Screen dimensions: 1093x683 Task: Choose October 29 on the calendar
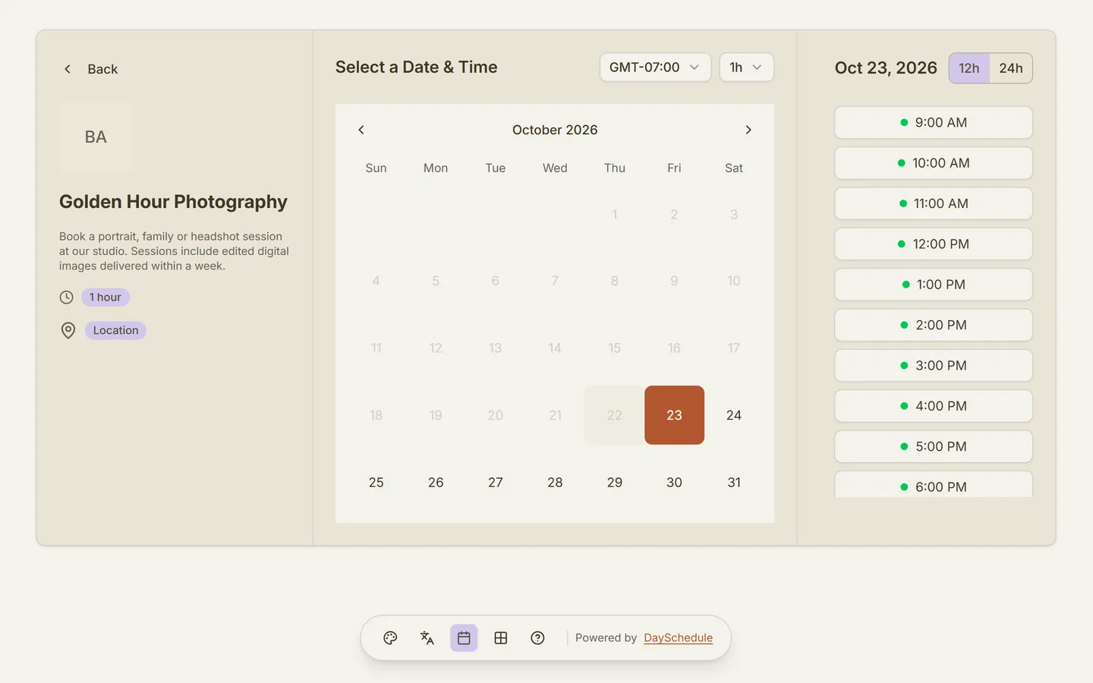coord(615,483)
